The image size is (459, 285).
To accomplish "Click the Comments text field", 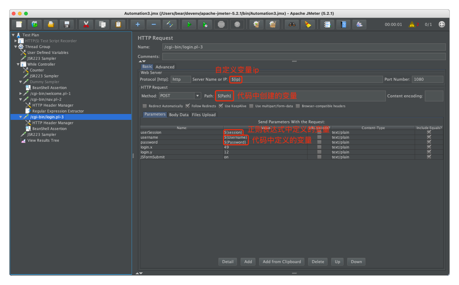I will pos(304,57).
